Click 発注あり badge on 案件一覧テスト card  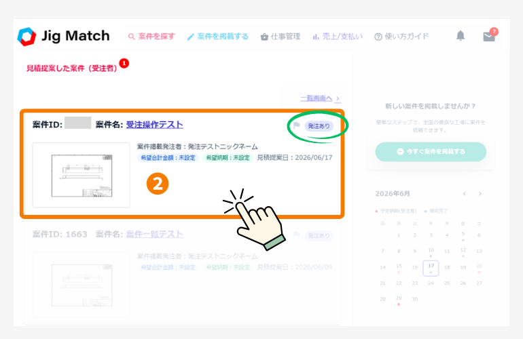(319, 235)
